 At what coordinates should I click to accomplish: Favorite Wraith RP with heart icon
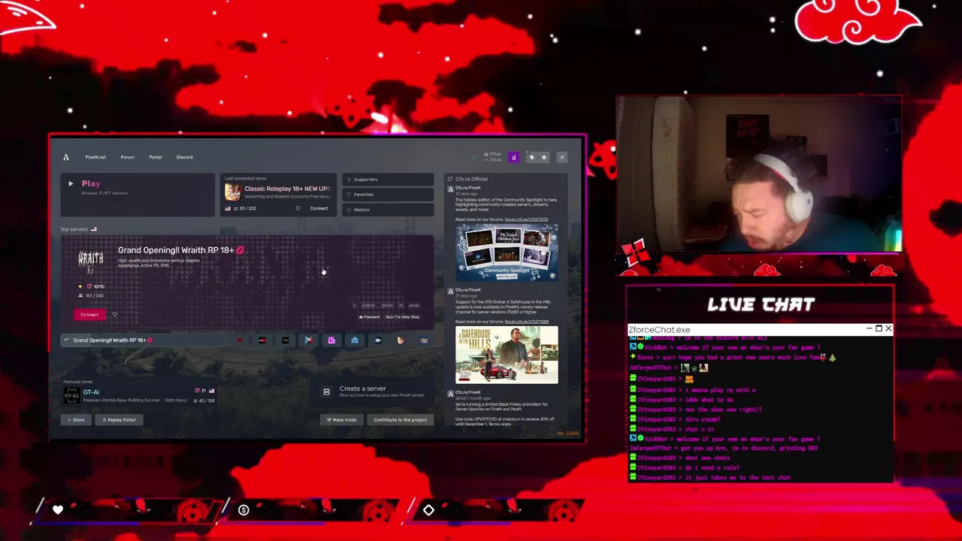pyautogui.click(x=114, y=315)
